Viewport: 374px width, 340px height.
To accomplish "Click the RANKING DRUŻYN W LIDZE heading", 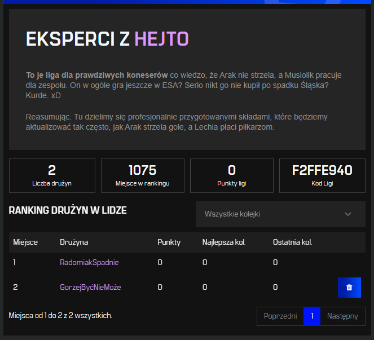I will [x=68, y=210].
